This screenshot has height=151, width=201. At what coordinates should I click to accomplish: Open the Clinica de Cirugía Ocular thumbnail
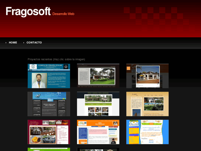tap(49, 76)
